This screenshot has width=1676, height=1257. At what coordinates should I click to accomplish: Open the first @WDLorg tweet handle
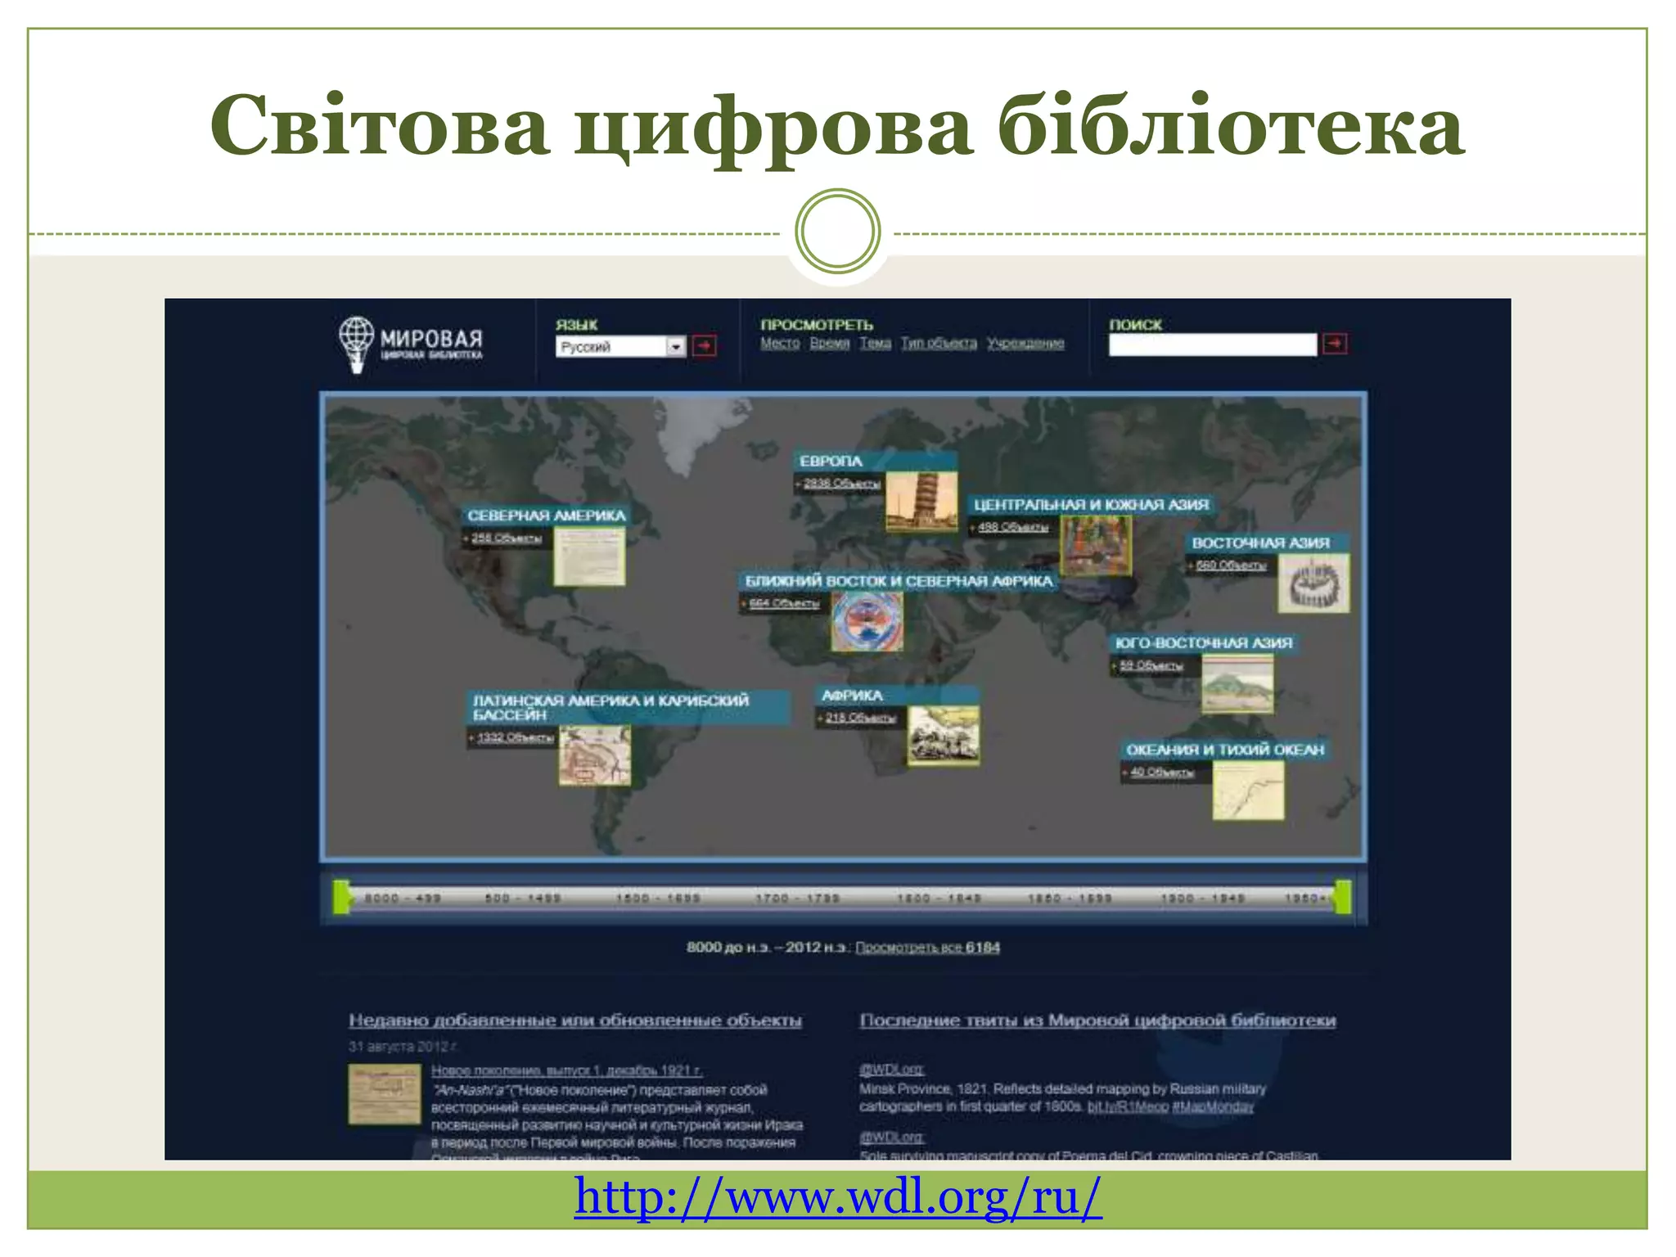(x=891, y=1070)
